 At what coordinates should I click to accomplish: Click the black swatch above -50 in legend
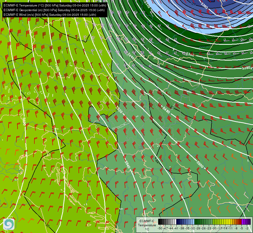[x=159, y=222]
